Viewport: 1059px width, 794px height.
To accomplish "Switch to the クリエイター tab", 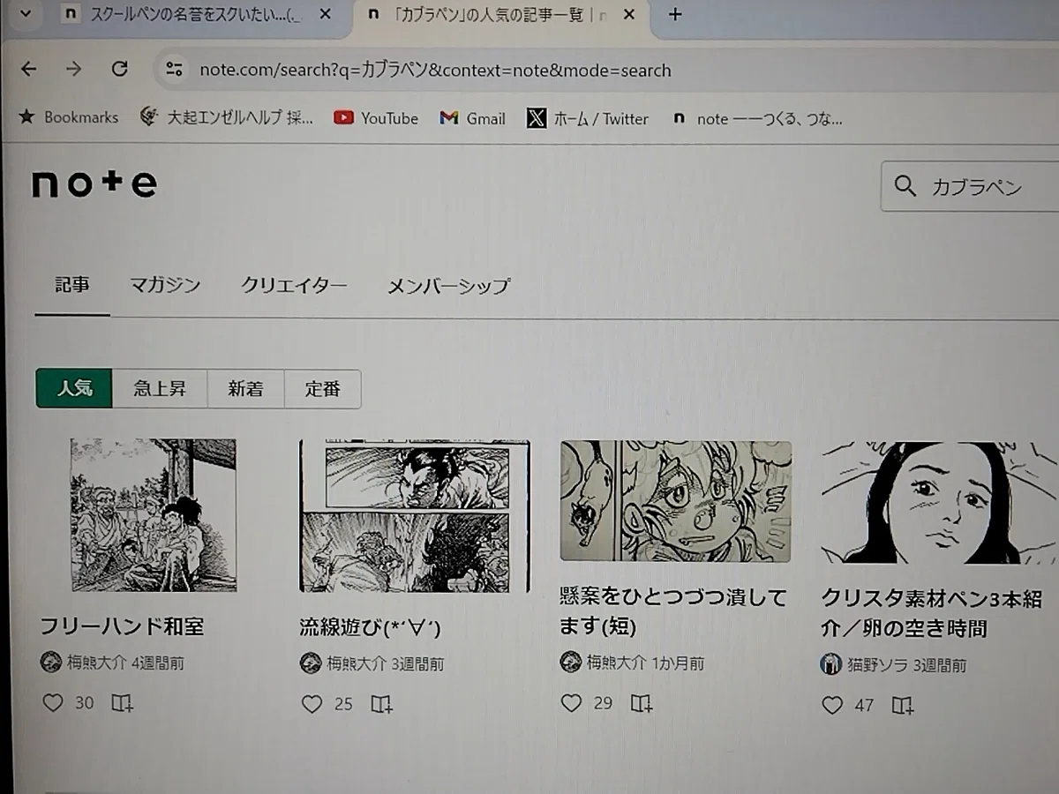I will pyautogui.click(x=294, y=286).
